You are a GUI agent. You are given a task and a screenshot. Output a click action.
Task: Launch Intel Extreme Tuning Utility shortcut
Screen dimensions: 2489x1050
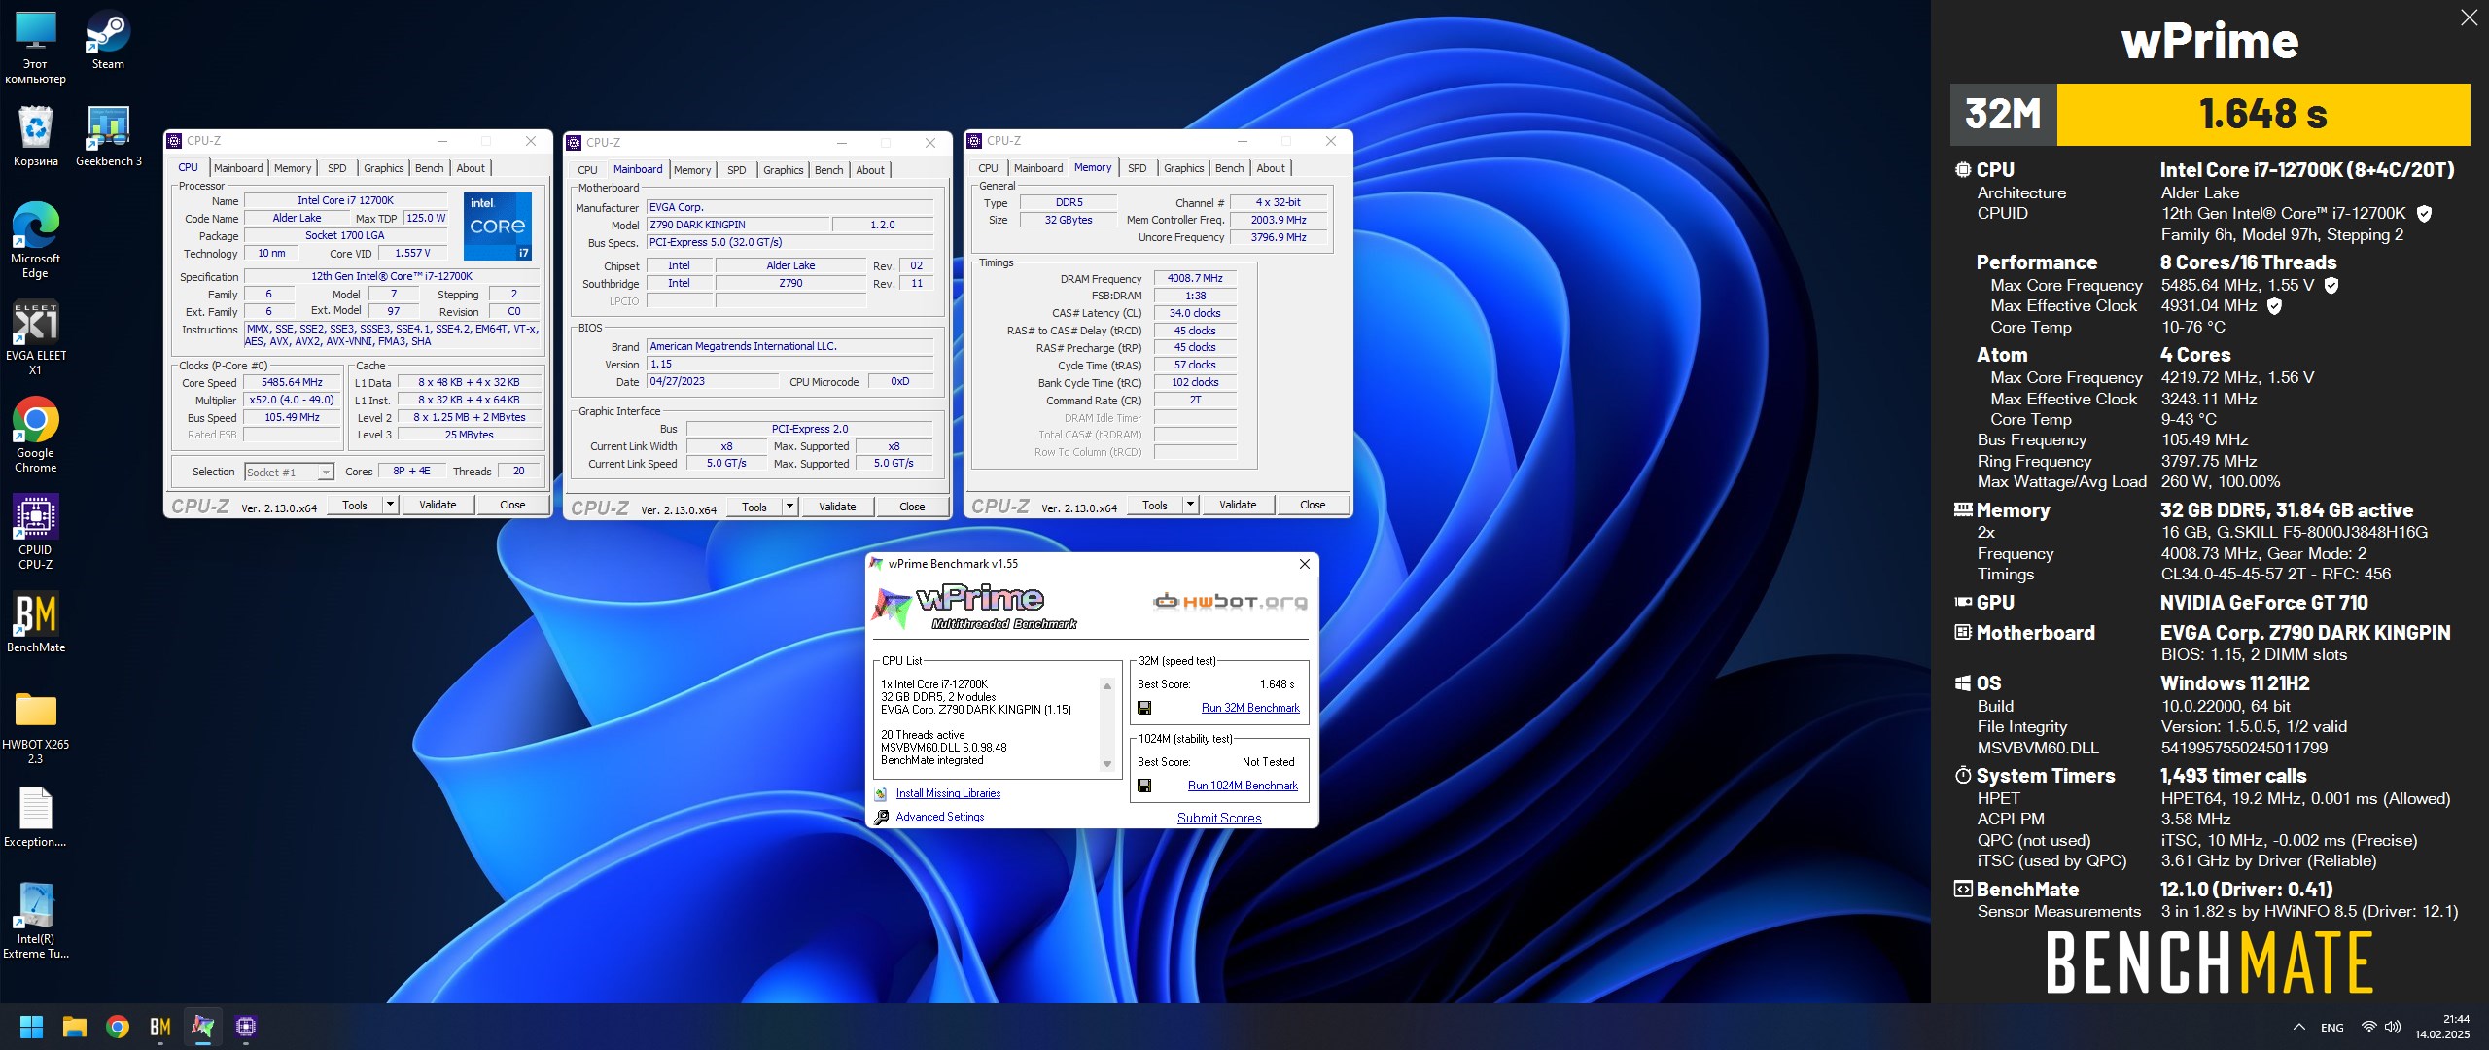36,921
